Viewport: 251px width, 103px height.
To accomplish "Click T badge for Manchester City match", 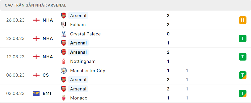I will (x=243, y=75).
